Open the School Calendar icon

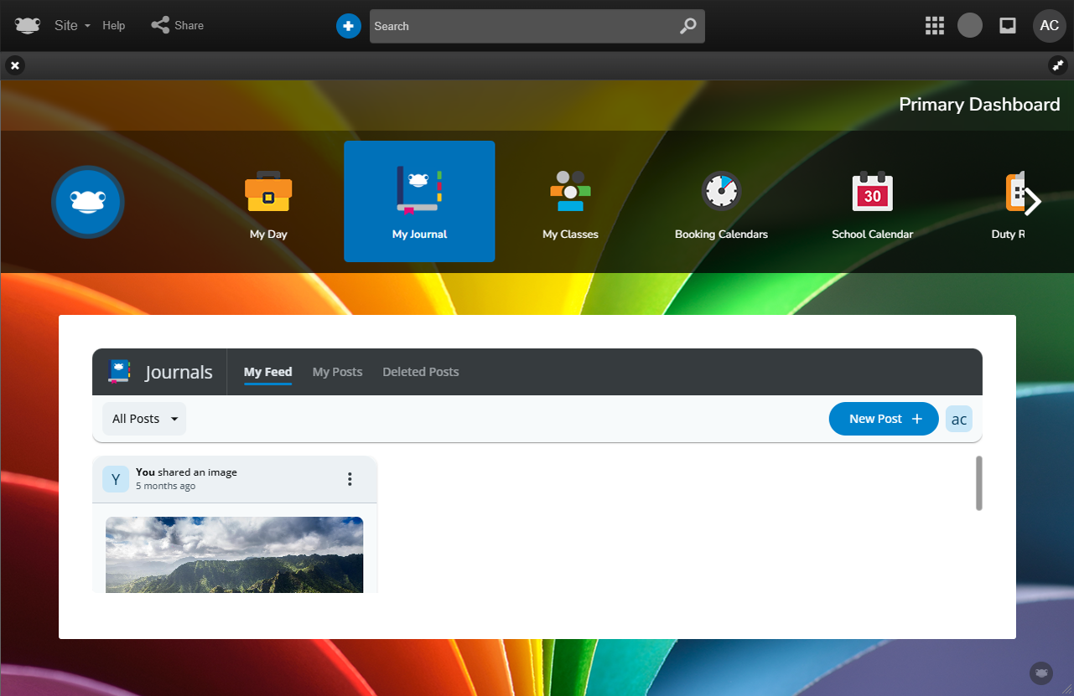click(872, 192)
